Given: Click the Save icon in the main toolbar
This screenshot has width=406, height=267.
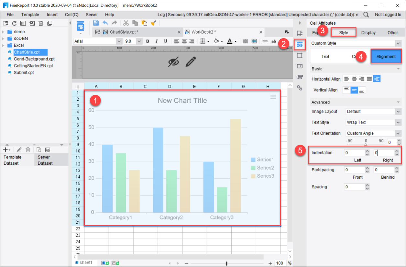Looking at the screenshot, I should click(x=95, y=23).
